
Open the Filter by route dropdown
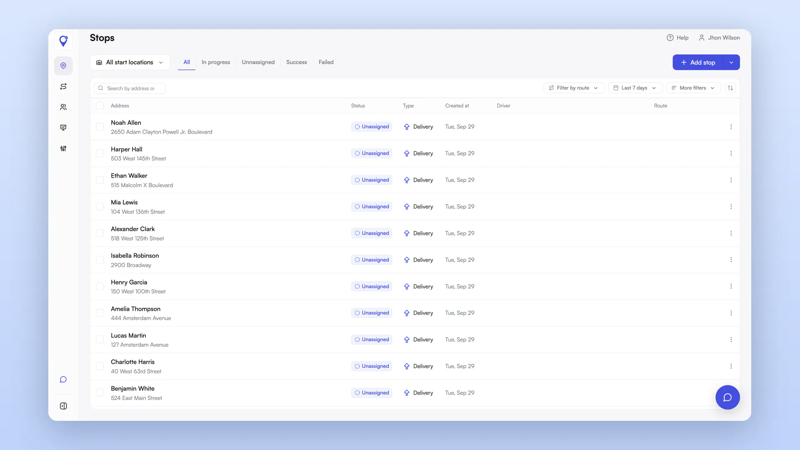click(x=574, y=88)
